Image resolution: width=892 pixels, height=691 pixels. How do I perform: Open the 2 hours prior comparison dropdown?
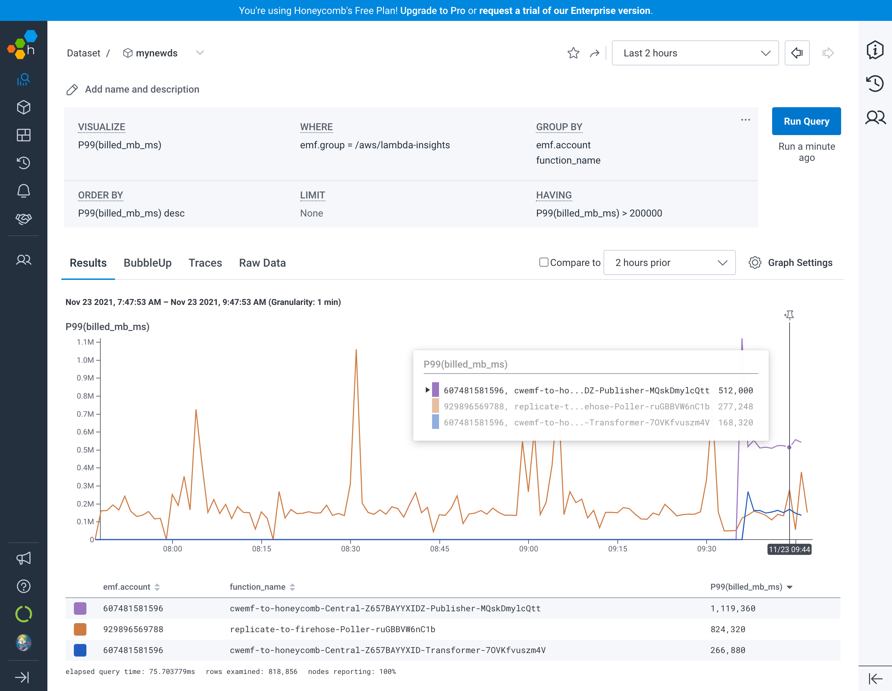tap(669, 262)
